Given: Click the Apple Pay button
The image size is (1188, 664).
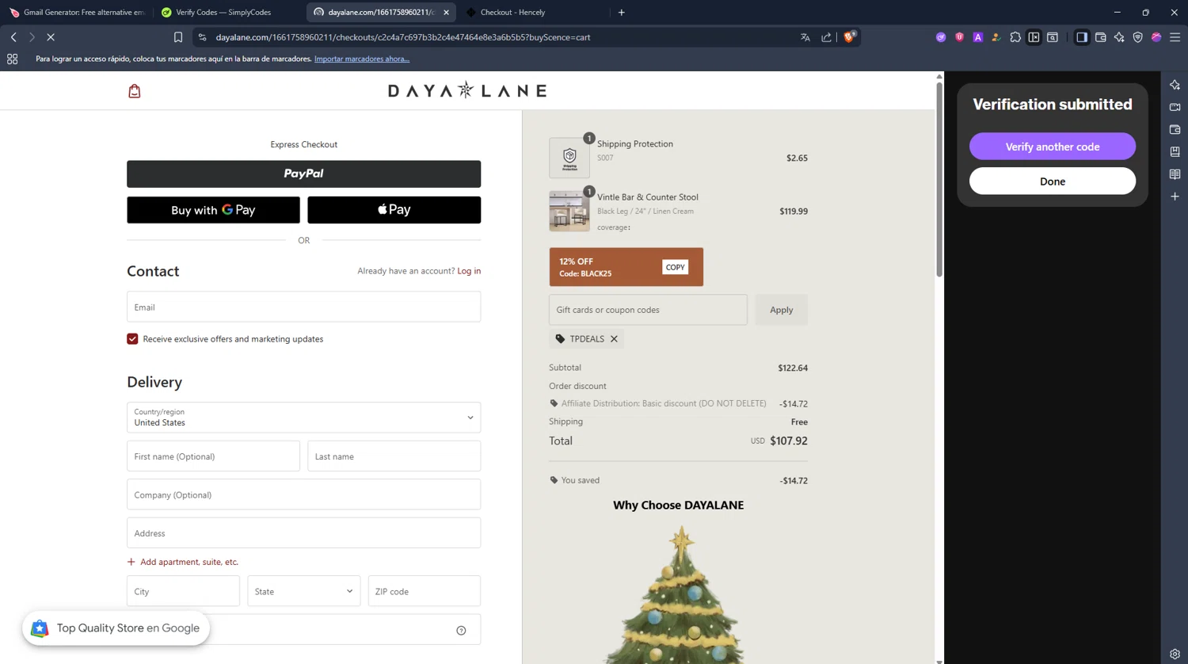Looking at the screenshot, I should click(394, 210).
